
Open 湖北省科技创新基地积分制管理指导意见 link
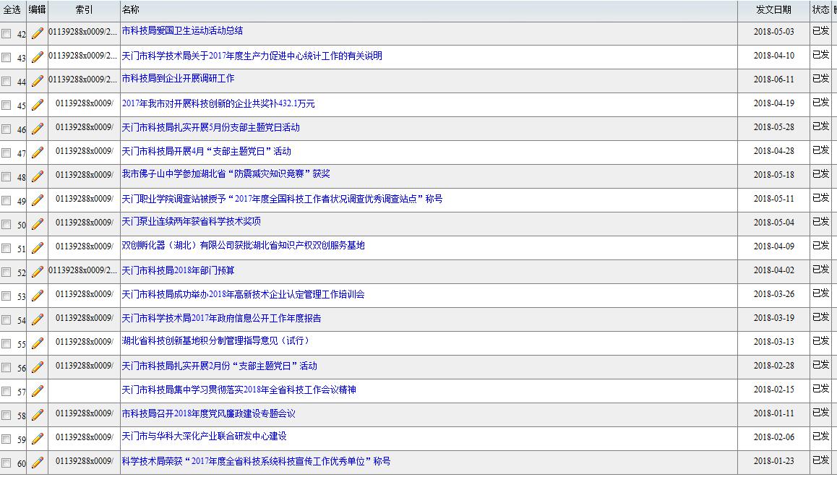(215, 340)
